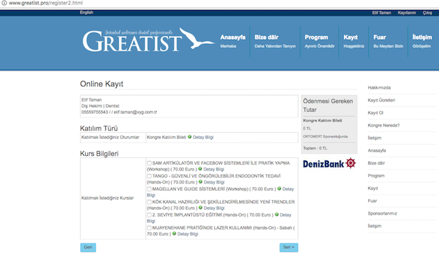Click the Katılmak İstediğiniz Oturumlar label

110,137
